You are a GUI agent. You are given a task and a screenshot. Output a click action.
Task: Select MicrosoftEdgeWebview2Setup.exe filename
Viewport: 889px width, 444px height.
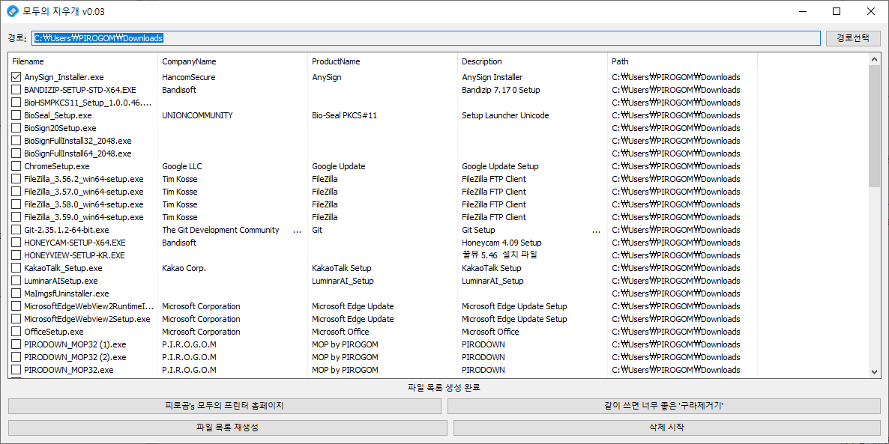coord(87,319)
